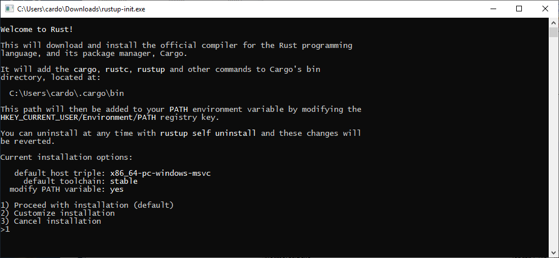Click the vertical scrollbar thumb

point(553,32)
